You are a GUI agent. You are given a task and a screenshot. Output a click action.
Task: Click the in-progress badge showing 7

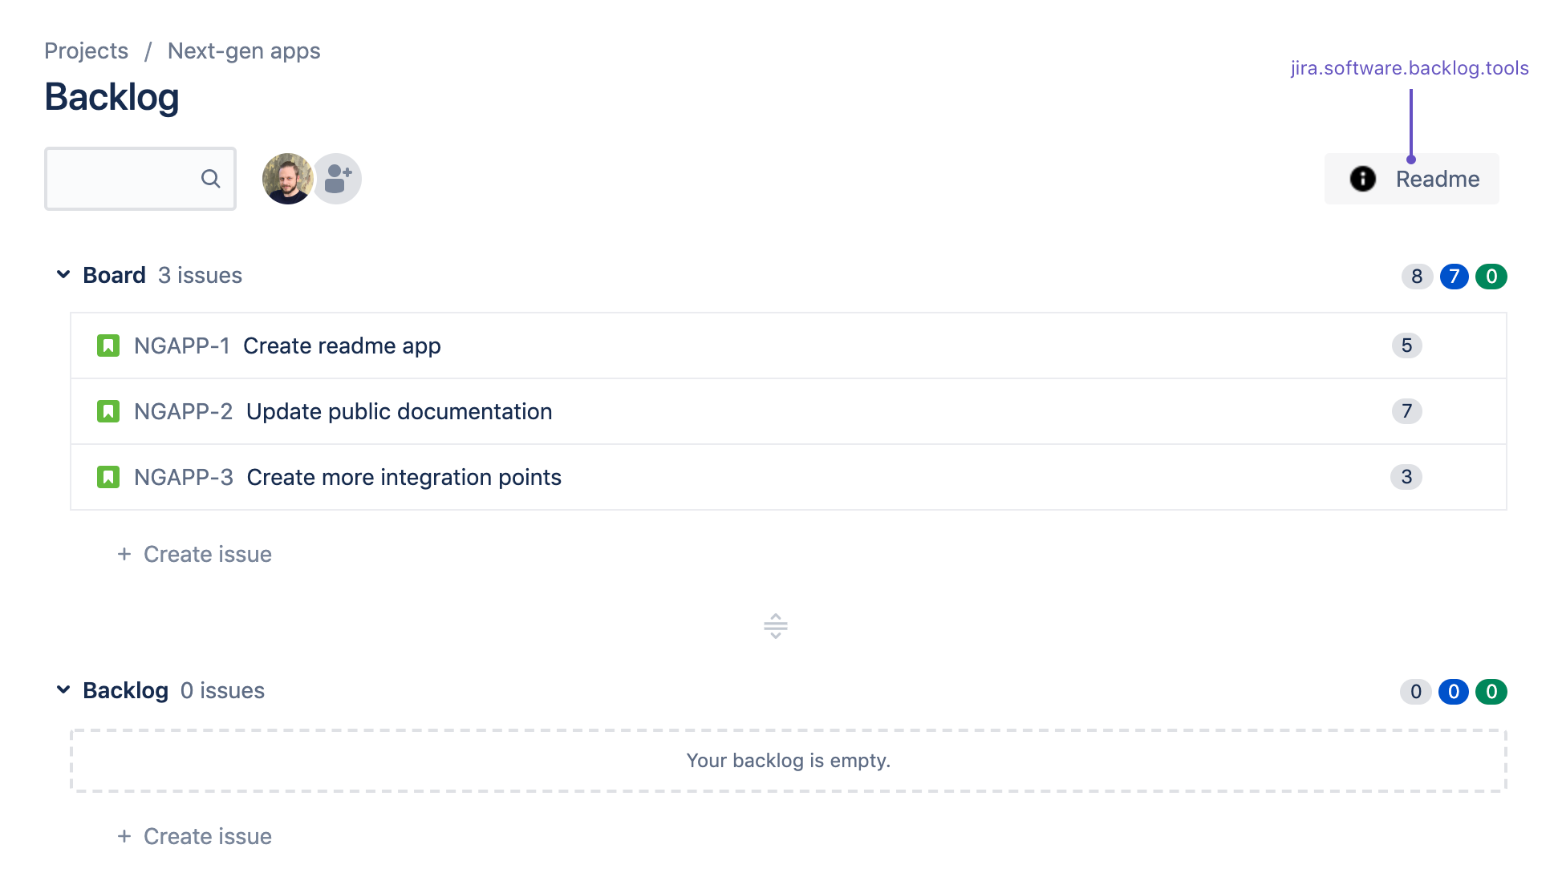[x=1453, y=276]
